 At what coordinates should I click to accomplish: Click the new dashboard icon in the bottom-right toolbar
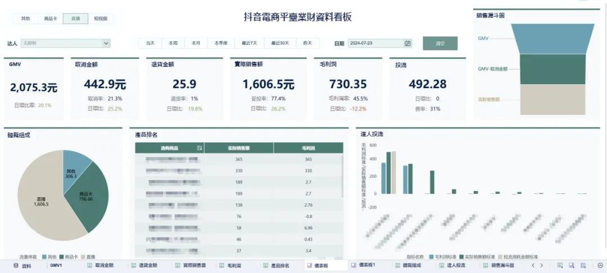point(572,266)
